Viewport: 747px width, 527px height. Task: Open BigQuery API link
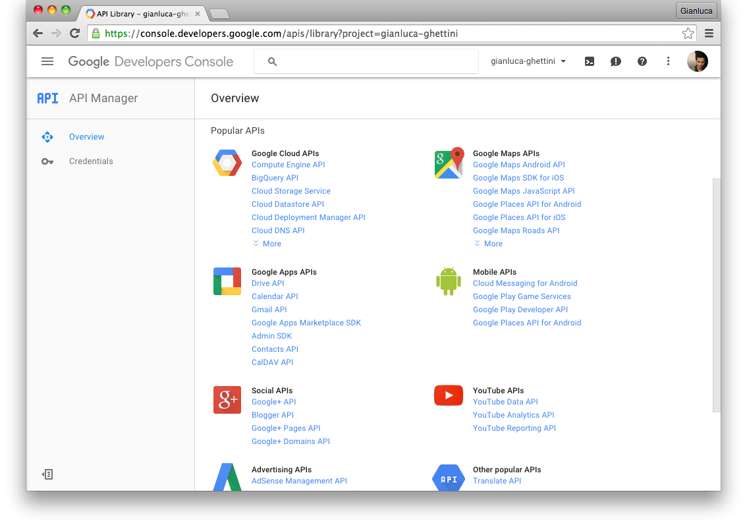(275, 178)
